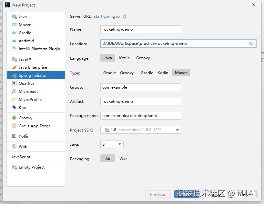Choose Gradle - Kotlin build type

point(154,73)
